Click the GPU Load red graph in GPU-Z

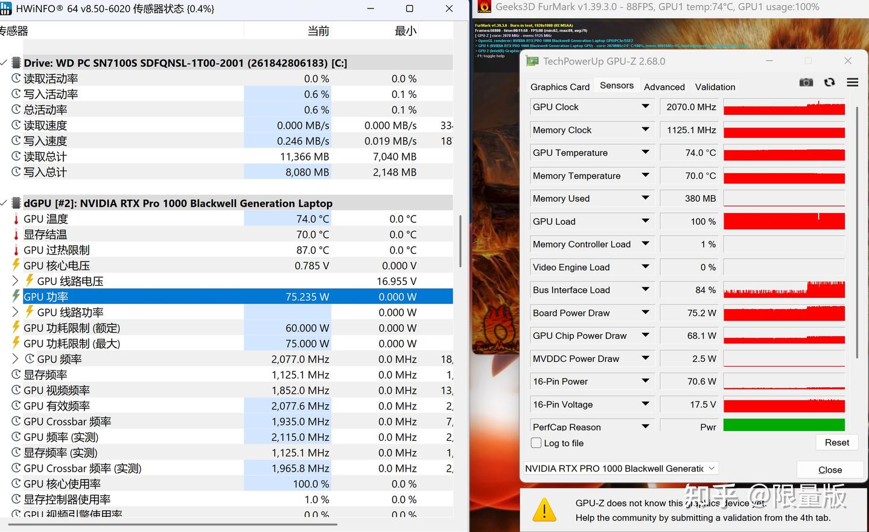click(x=784, y=221)
